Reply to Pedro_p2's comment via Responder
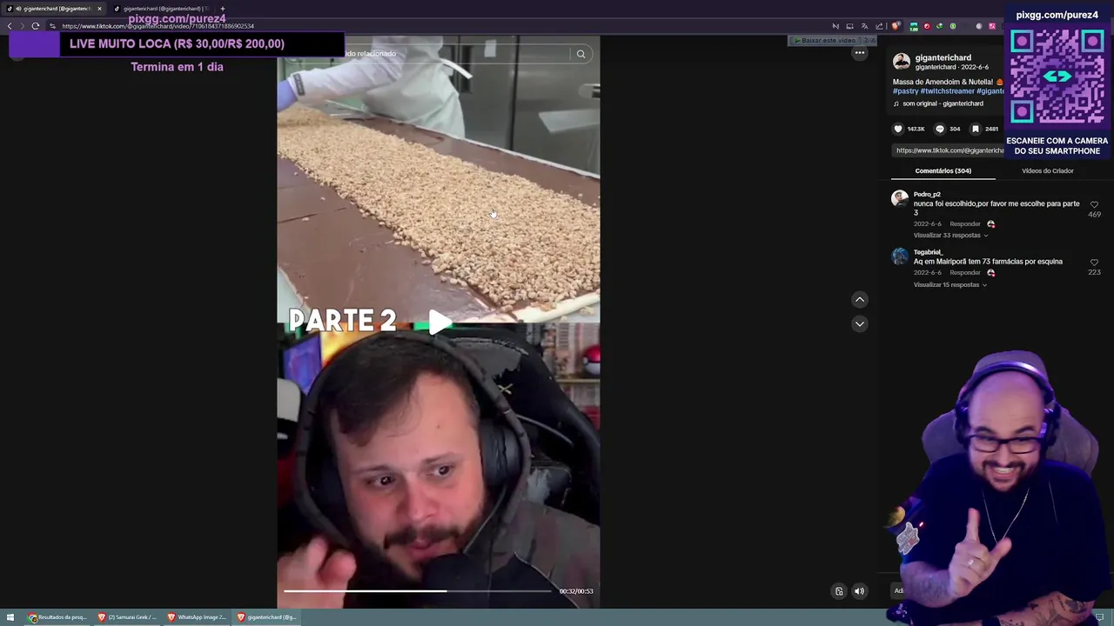This screenshot has height=626, width=1114. pyautogui.click(x=965, y=224)
